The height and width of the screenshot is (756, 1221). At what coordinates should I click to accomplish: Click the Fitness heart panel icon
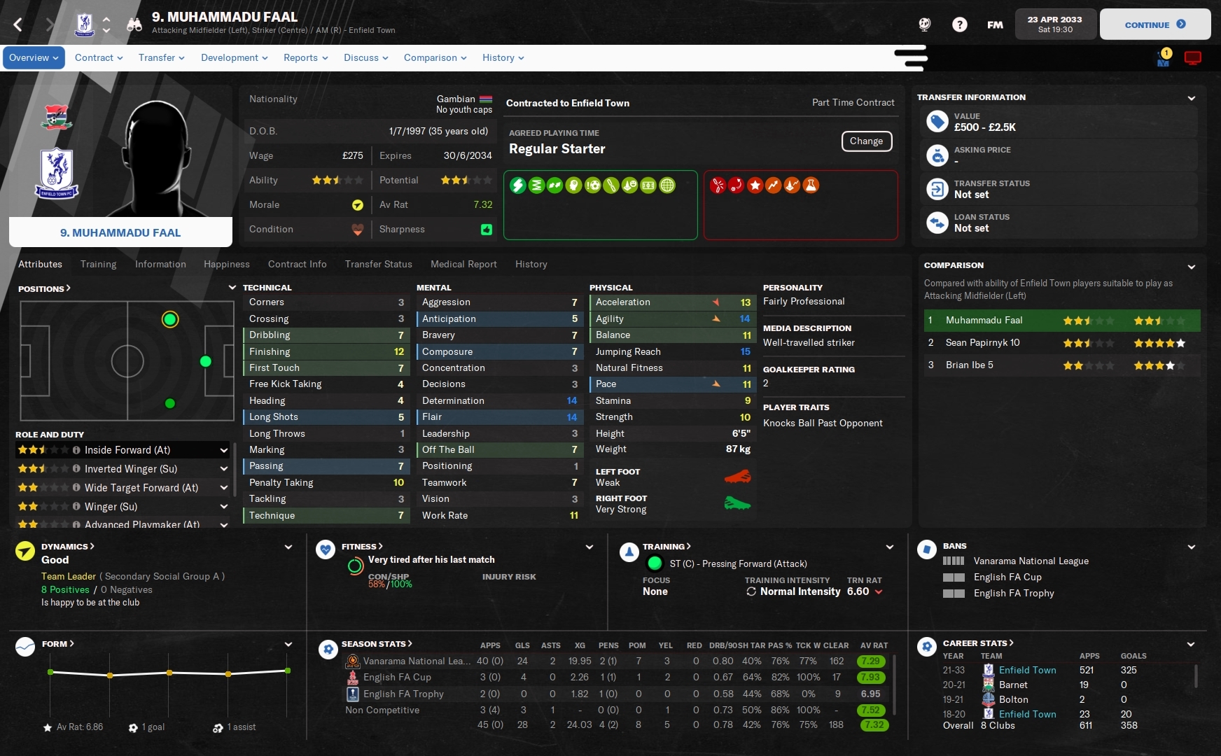[326, 549]
